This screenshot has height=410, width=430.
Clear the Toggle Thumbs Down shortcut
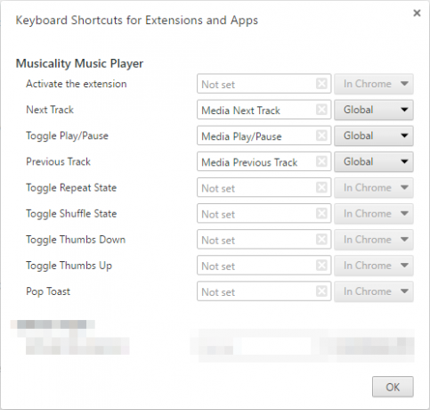(x=321, y=239)
